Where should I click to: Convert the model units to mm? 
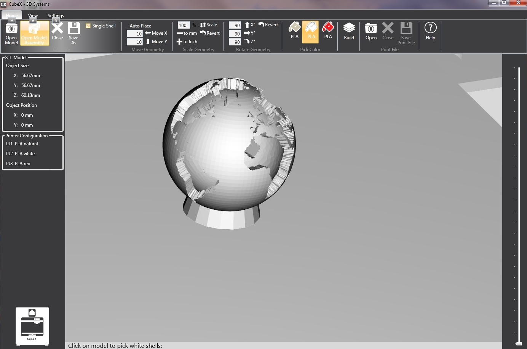pos(187,33)
